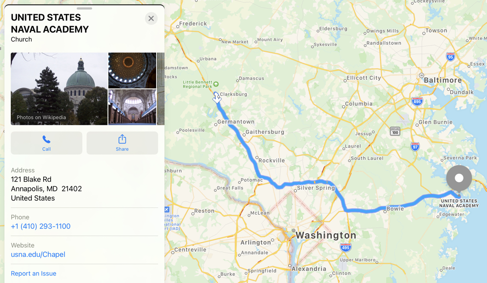Click the Little Bennett Regional Park marker
The height and width of the screenshot is (283, 487).
[216, 84]
